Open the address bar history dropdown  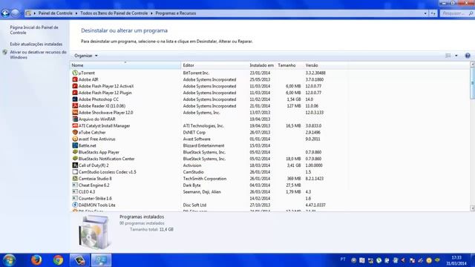[425, 13]
